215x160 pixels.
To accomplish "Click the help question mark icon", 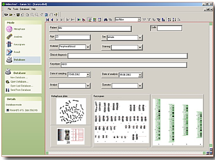I will point(56,14).
